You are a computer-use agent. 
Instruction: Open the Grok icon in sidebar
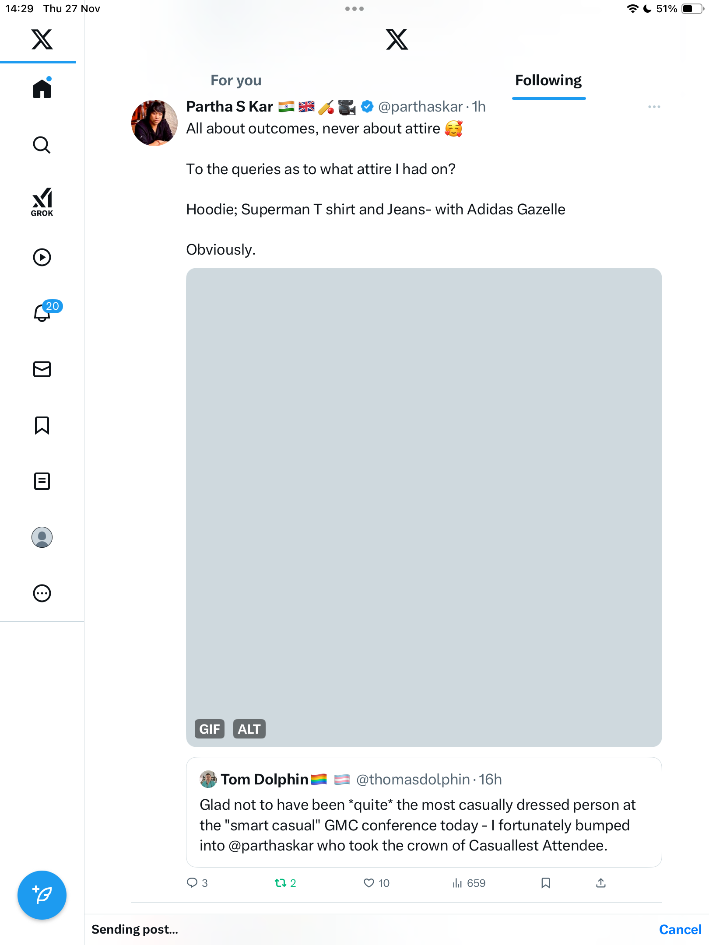coord(42,202)
